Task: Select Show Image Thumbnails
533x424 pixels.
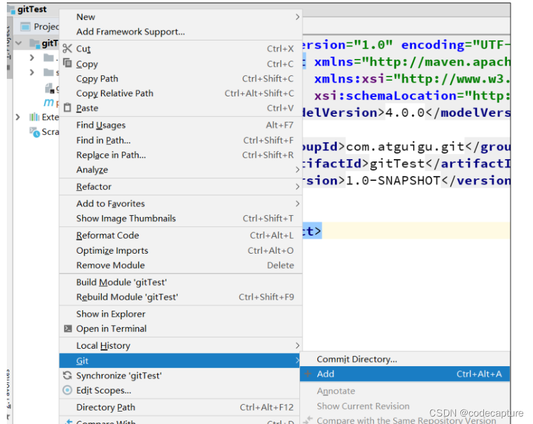Action: [x=181, y=218]
